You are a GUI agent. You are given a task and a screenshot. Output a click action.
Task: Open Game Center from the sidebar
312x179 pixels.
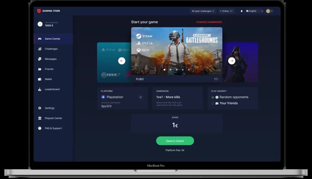point(53,39)
